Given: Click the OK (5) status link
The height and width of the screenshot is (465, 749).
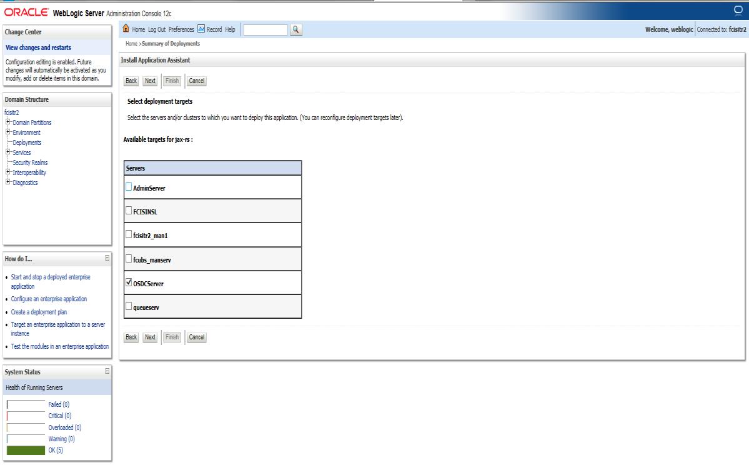Looking at the screenshot, I should pos(56,450).
